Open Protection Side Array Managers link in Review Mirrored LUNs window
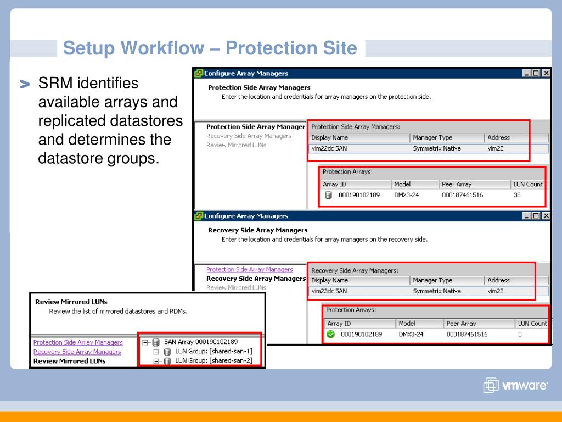Image resolution: width=562 pixels, height=422 pixels. 78,342
